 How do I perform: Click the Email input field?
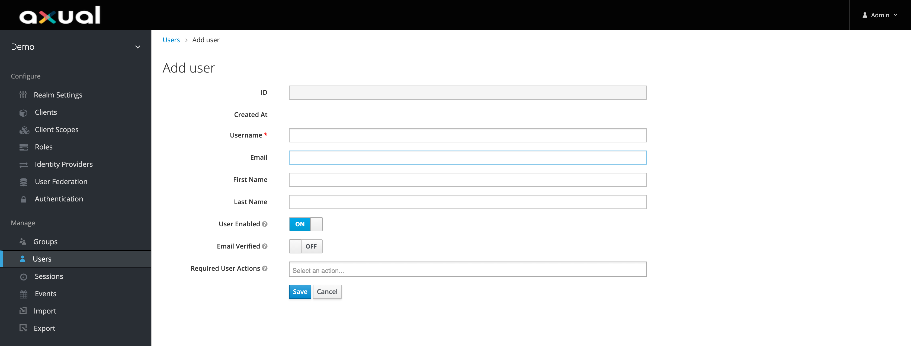[468, 157]
